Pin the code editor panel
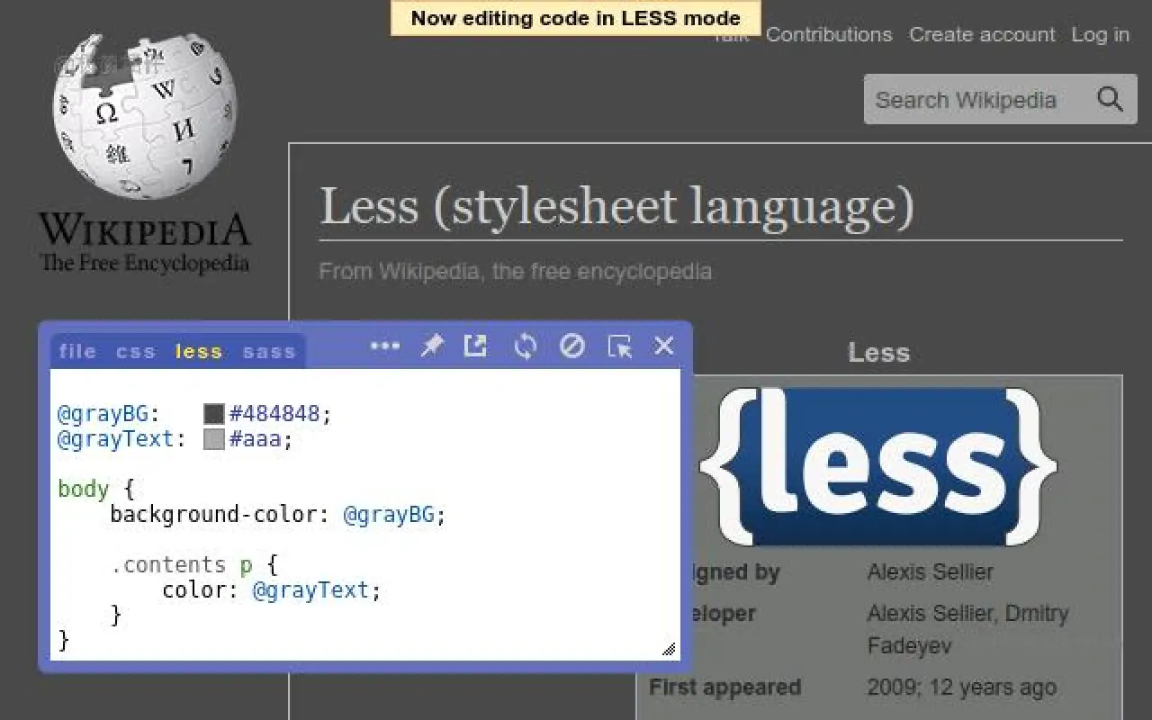1152x720 pixels. pyautogui.click(x=432, y=345)
